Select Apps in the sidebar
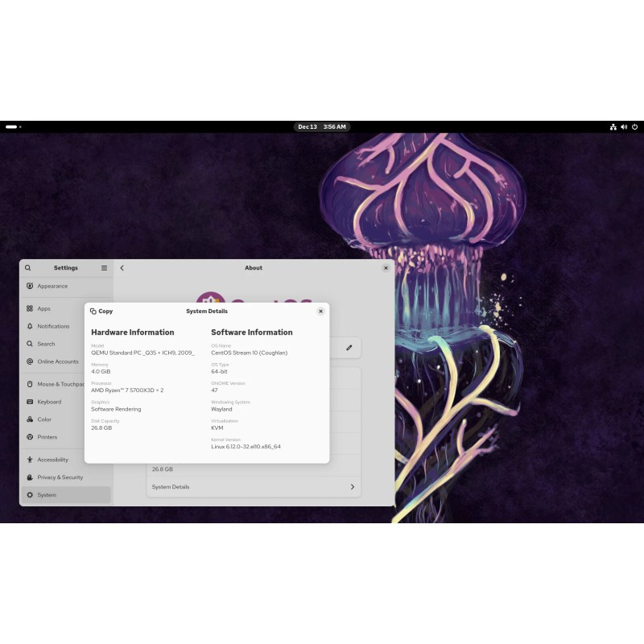This screenshot has height=644, width=644. coord(43,308)
